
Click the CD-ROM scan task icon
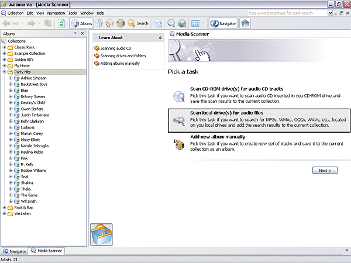[179, 96]
